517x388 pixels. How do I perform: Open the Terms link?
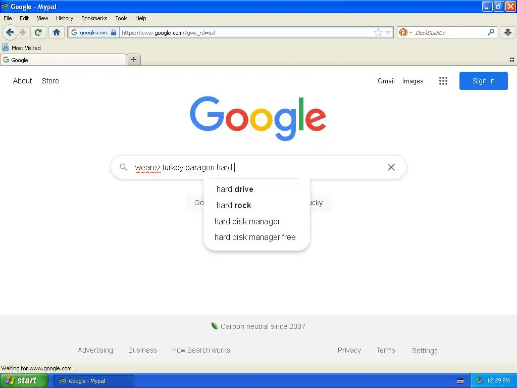(385, 350)
